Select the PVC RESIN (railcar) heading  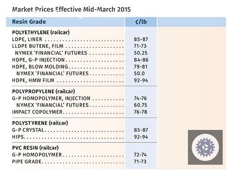point(35,148)
